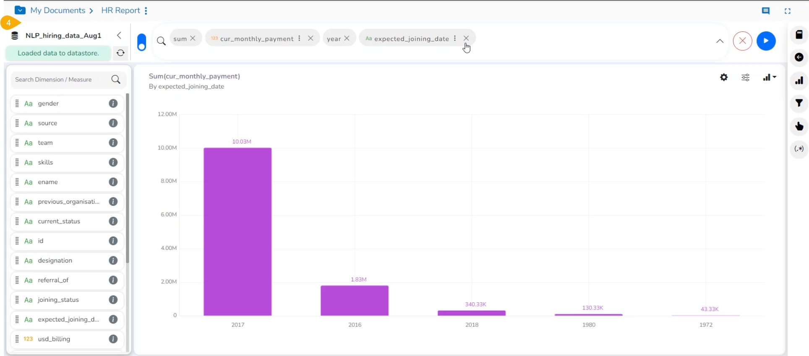Viewport: 809px width, 356px height.
Task: Clear the query with red X button
Action: tap(742, 41)
